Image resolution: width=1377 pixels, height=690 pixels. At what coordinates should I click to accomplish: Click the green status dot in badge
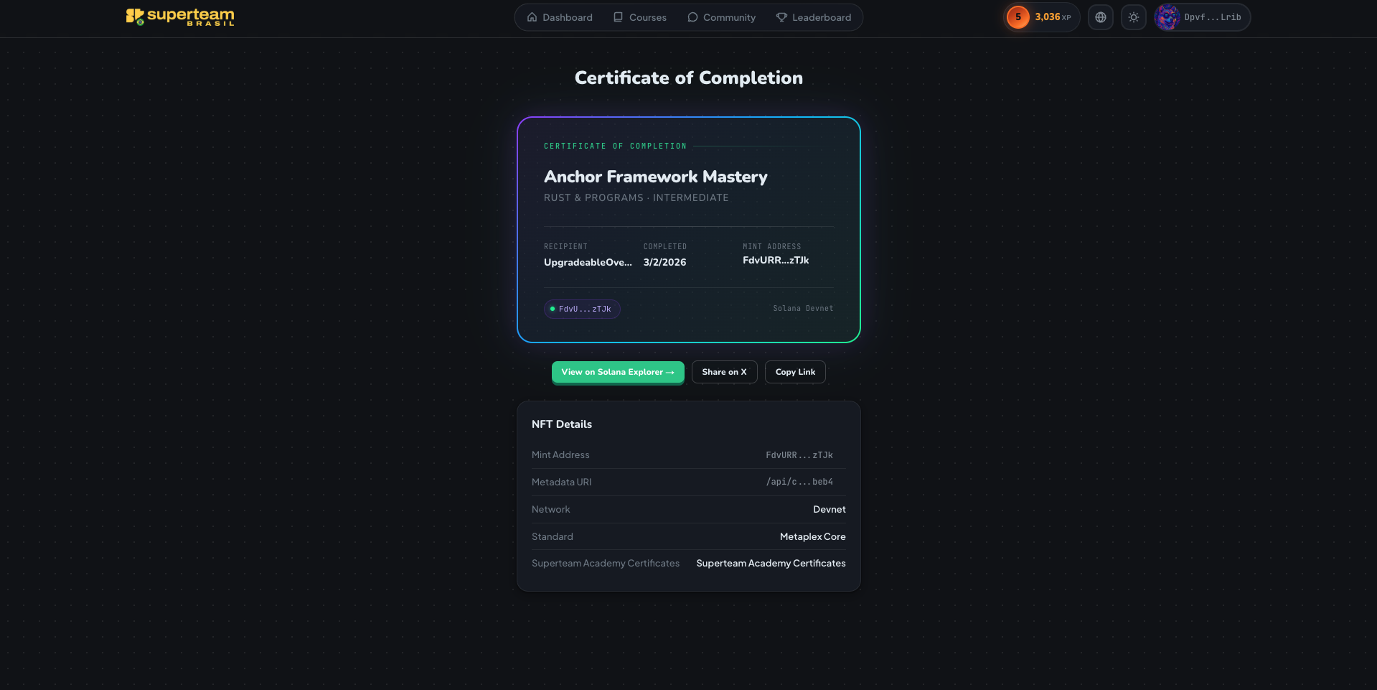tap(553, 309)
